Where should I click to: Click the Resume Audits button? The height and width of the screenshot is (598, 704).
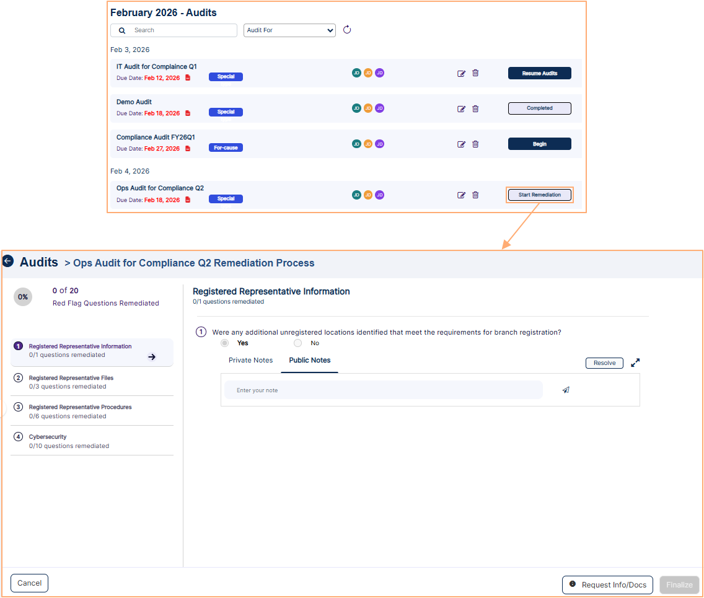539,73
